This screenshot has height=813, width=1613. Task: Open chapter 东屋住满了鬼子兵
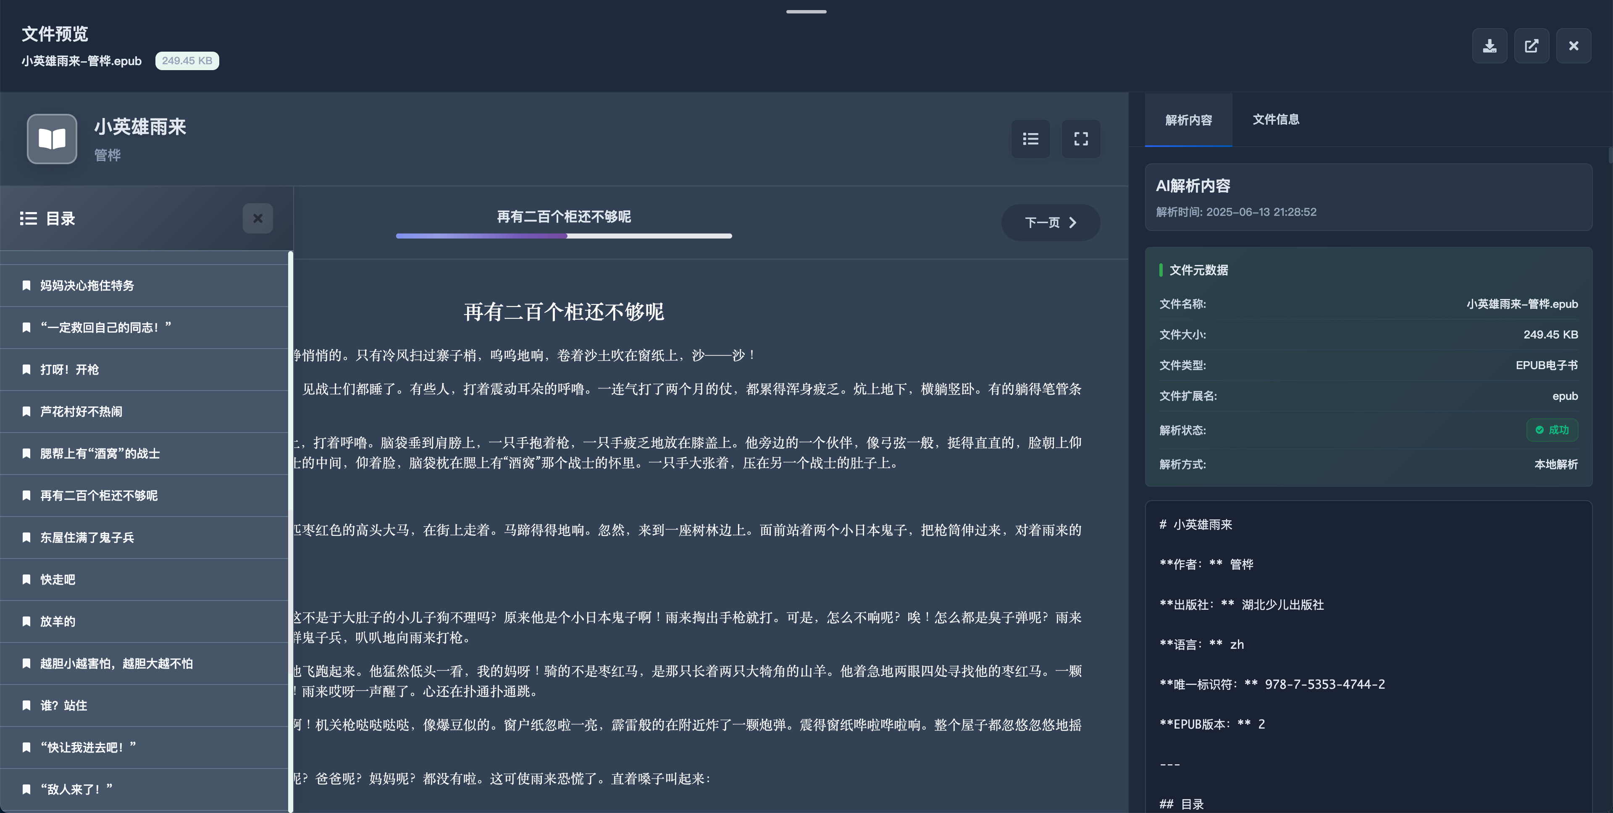pos(144,537)
